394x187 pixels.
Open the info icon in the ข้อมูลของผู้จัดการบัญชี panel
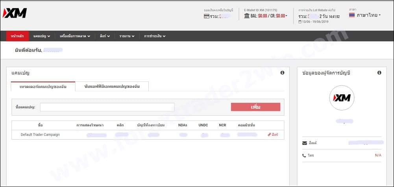[x=379, y=73]
